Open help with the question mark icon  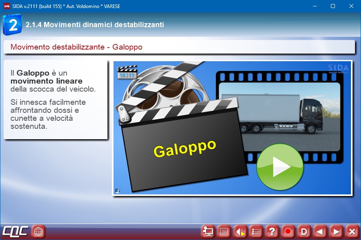(272, 231)
